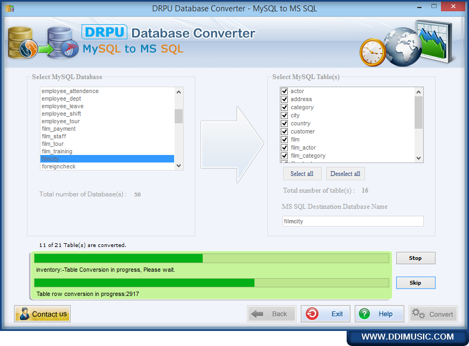This screenshot has height=346, width=469.
Task: Toggle the film_actor table checkbox
Action: click(285, 147)
